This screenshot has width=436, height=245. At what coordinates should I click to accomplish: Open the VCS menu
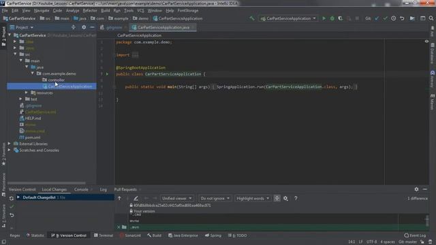(x=140, y=11)
